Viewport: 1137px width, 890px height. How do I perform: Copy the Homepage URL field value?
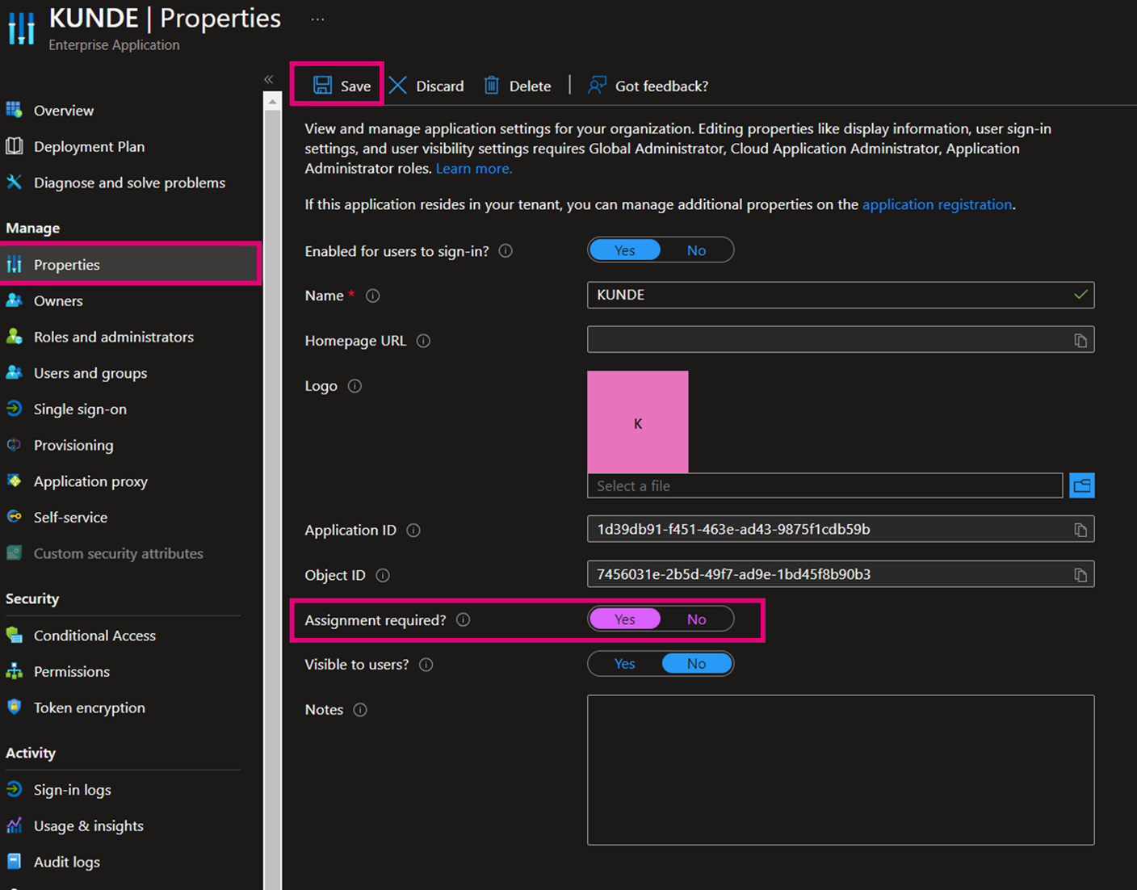(x=1080, y=340)
